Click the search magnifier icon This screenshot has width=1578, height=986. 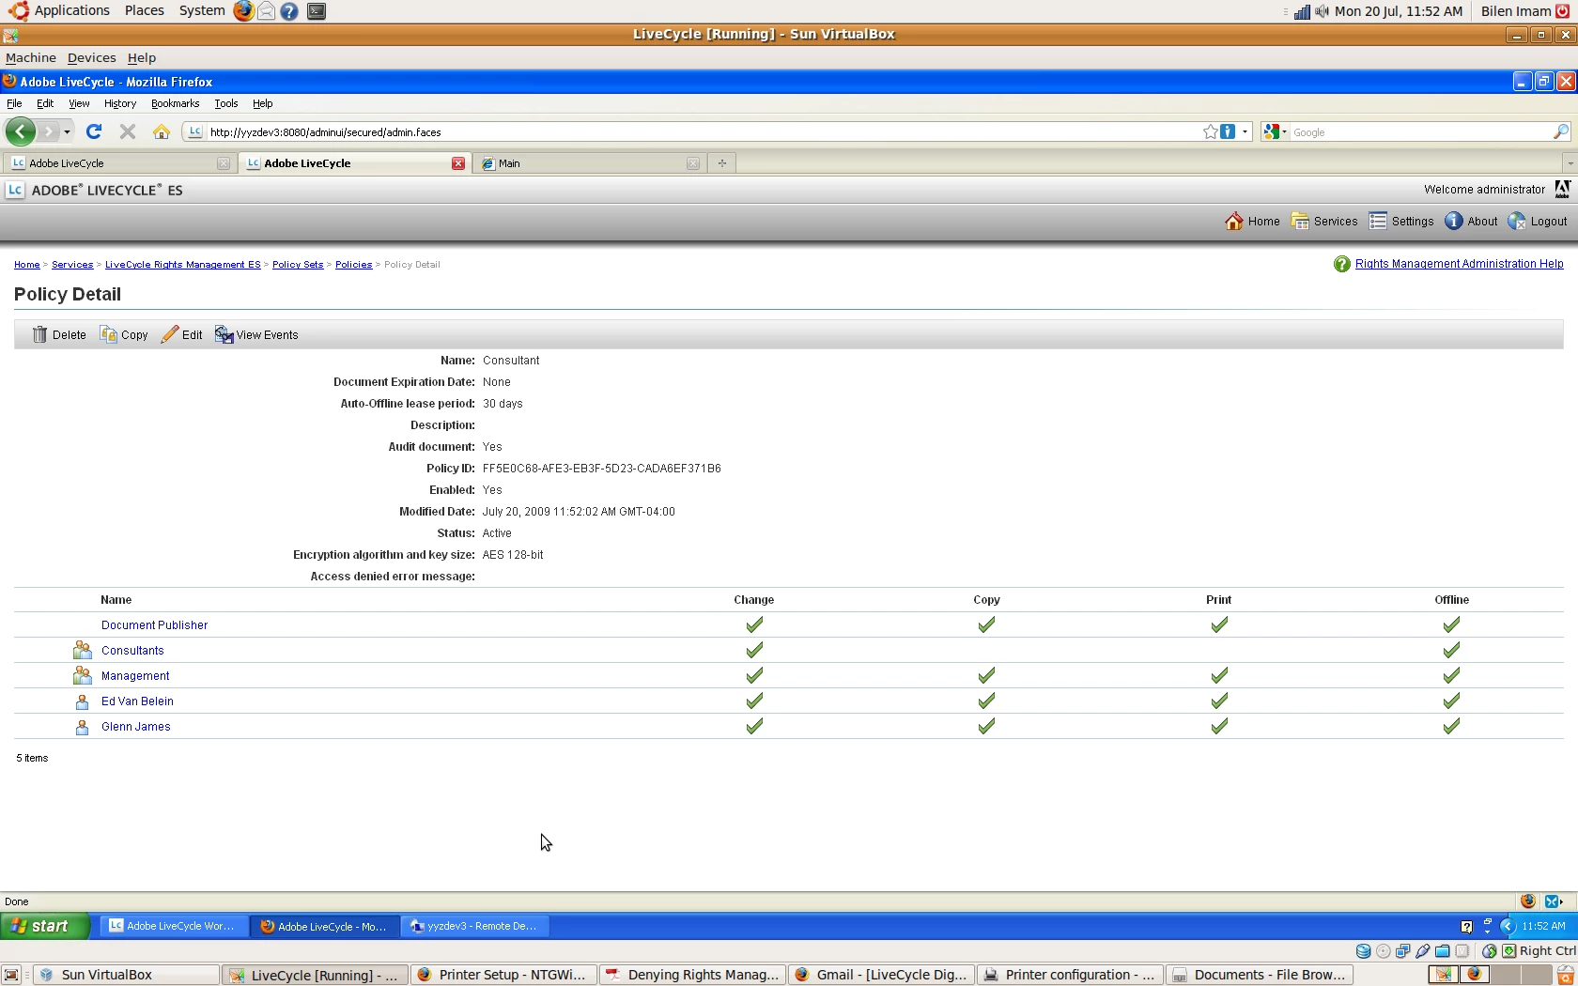pyautogui.click(x=1560, y=132)
